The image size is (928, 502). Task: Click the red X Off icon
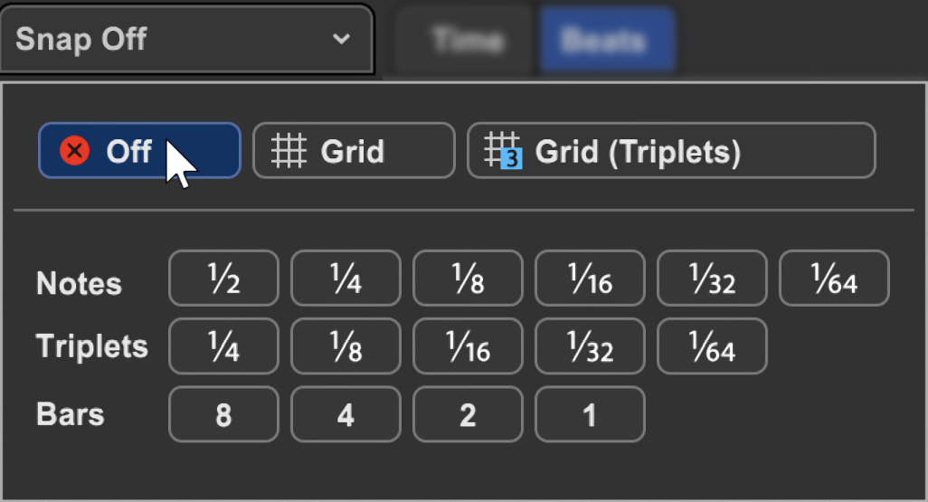[x=74, y=150]
